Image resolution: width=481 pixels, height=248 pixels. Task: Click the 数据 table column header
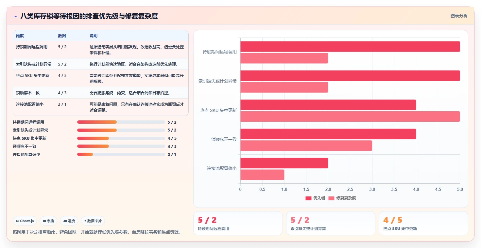[x=62, y=36]
